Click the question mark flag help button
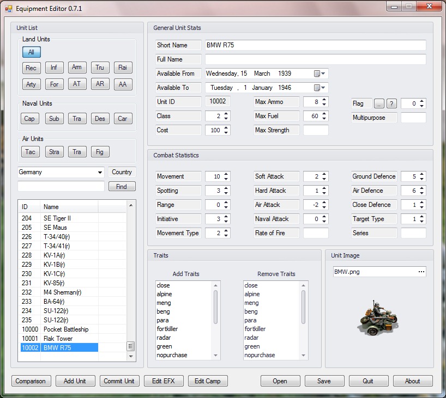 click(x=391, y=103)
